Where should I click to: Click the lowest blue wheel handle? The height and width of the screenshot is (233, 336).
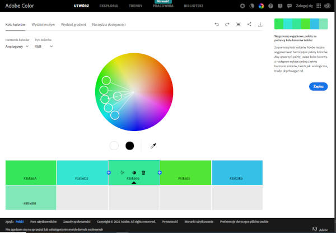115,115
